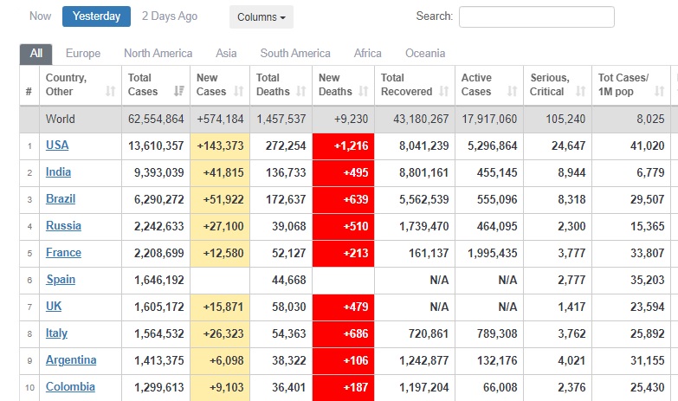
Task: Sort by Total Recovered arrows icon
Action: 443,91
